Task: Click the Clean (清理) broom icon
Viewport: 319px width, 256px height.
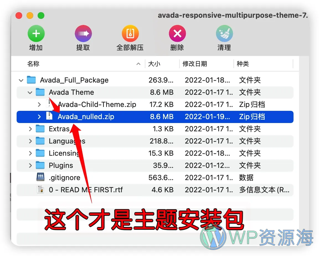Action: tap(224, 34)
